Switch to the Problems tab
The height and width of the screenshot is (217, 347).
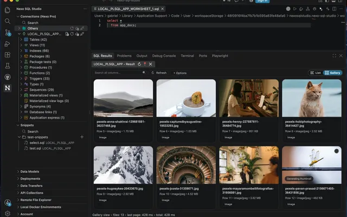(x=124, y=56)
